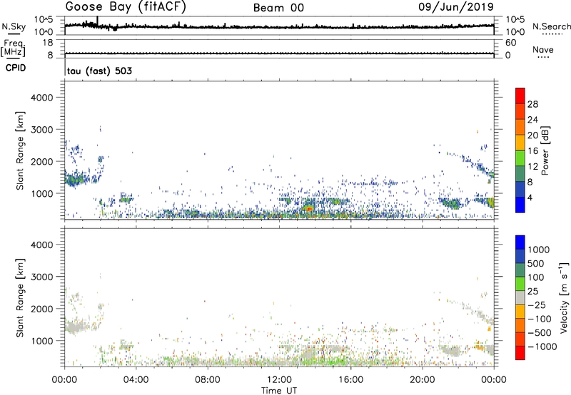Click the power panel 'Slant Range [km]' label
The height and width of the screenshot is (395, 571).
coord(20,150)
